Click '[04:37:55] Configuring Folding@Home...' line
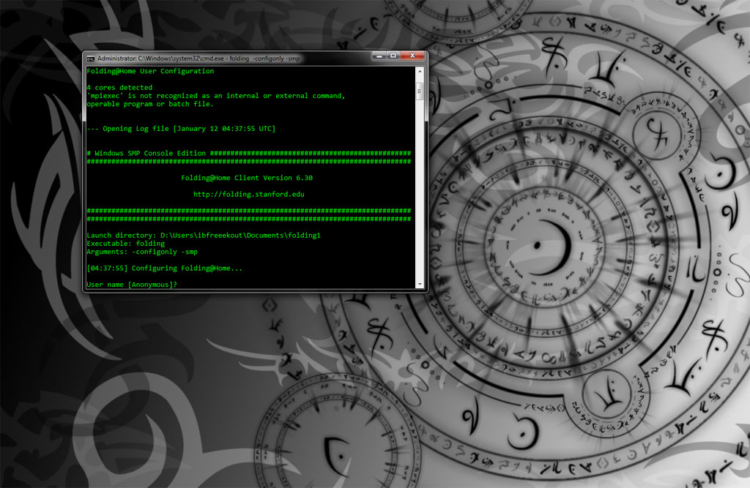This screenshot has height=488, width=750. [165, 268]
